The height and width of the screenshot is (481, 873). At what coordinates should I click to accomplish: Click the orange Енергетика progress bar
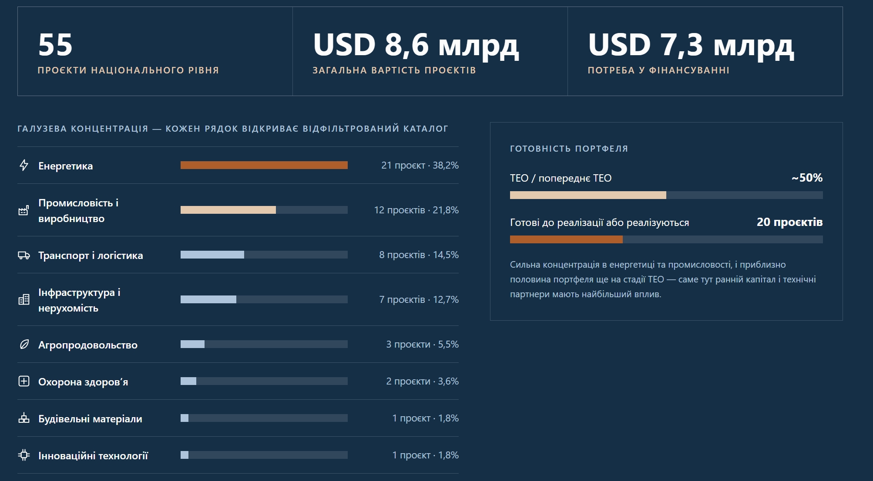(x=264, y=165)
